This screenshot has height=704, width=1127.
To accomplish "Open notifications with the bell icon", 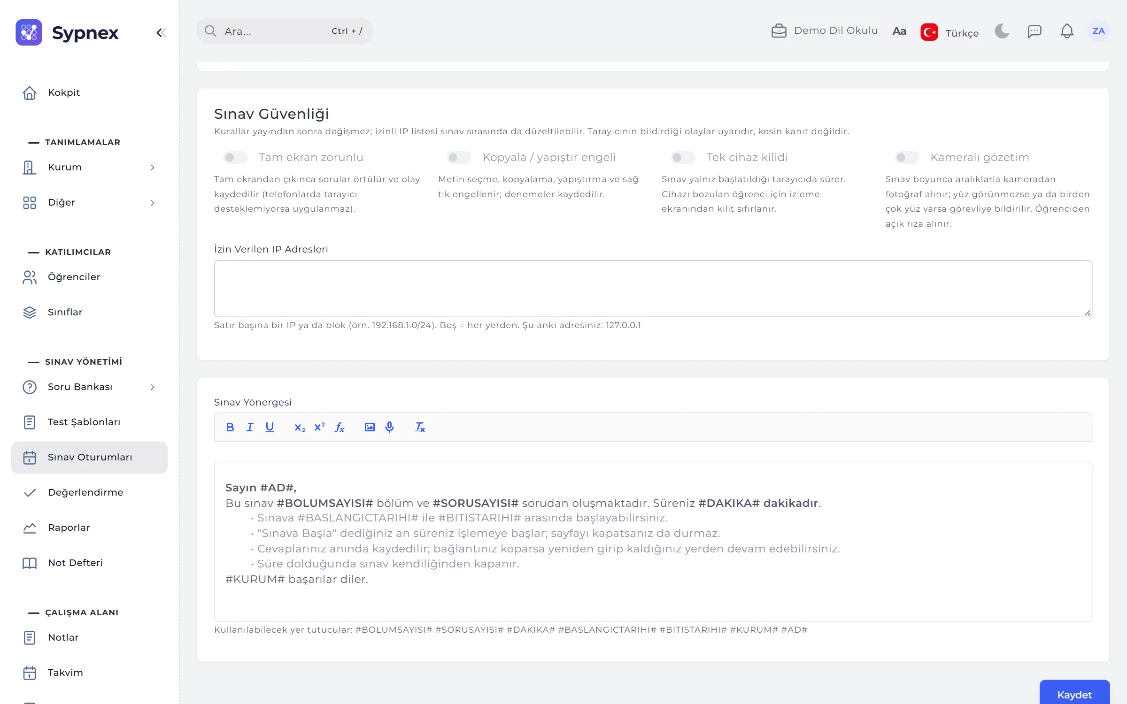I will [1067, 31].
